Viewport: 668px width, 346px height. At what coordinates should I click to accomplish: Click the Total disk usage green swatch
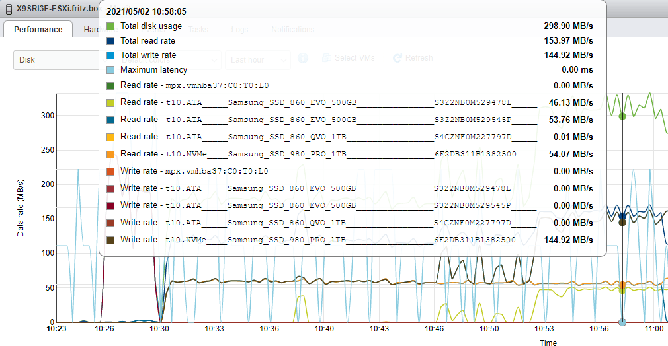pos(110,26)
